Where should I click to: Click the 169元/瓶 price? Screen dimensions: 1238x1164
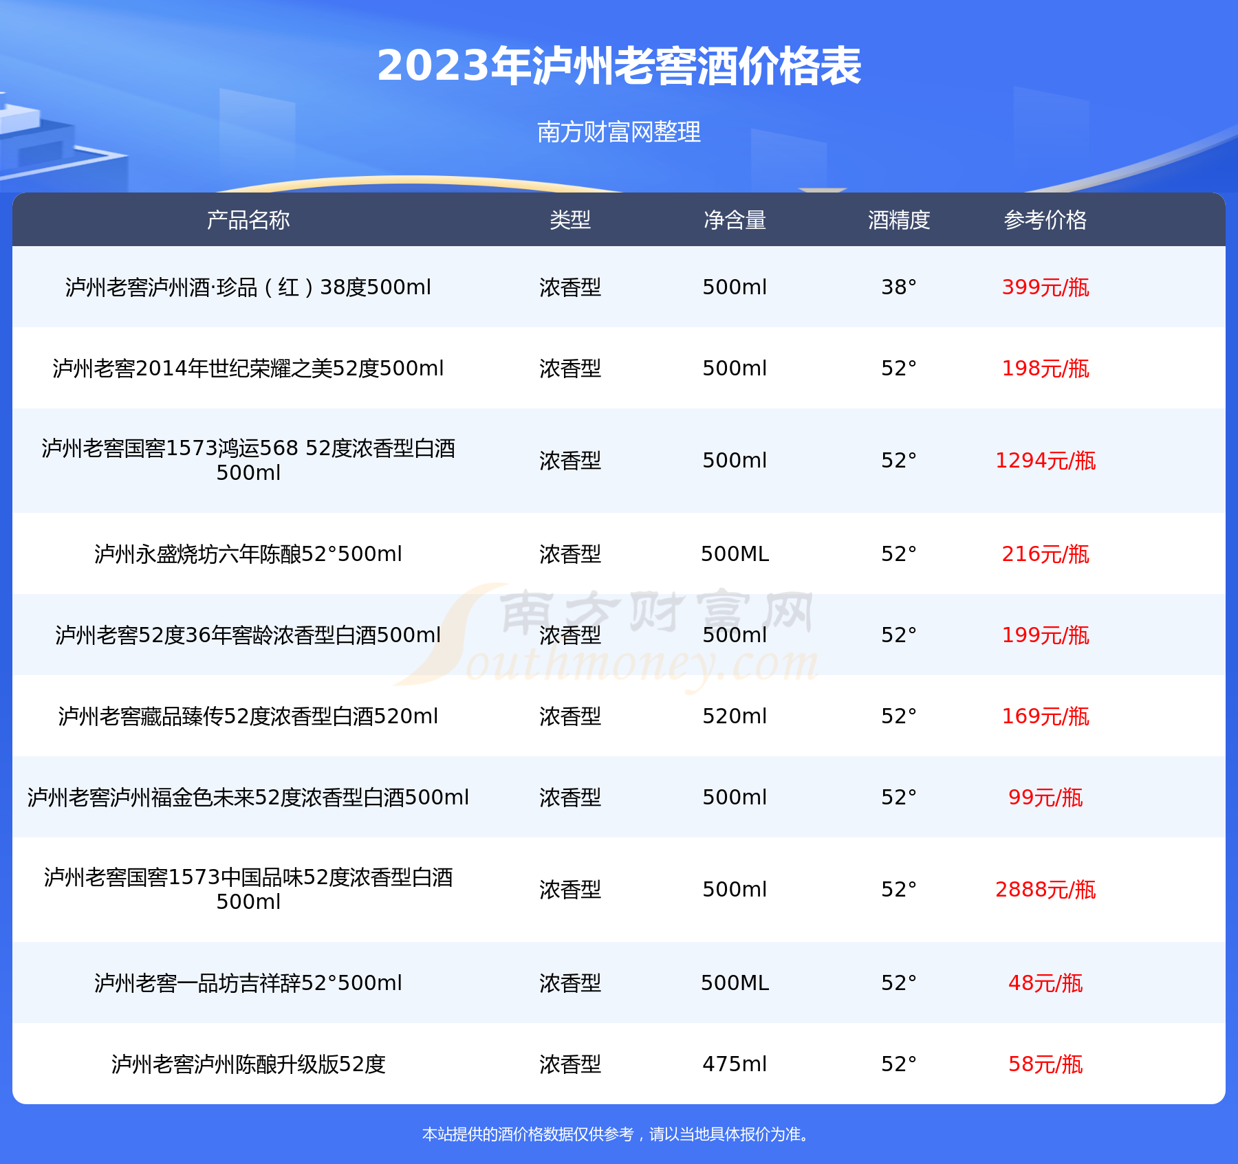coord(1045,716)
